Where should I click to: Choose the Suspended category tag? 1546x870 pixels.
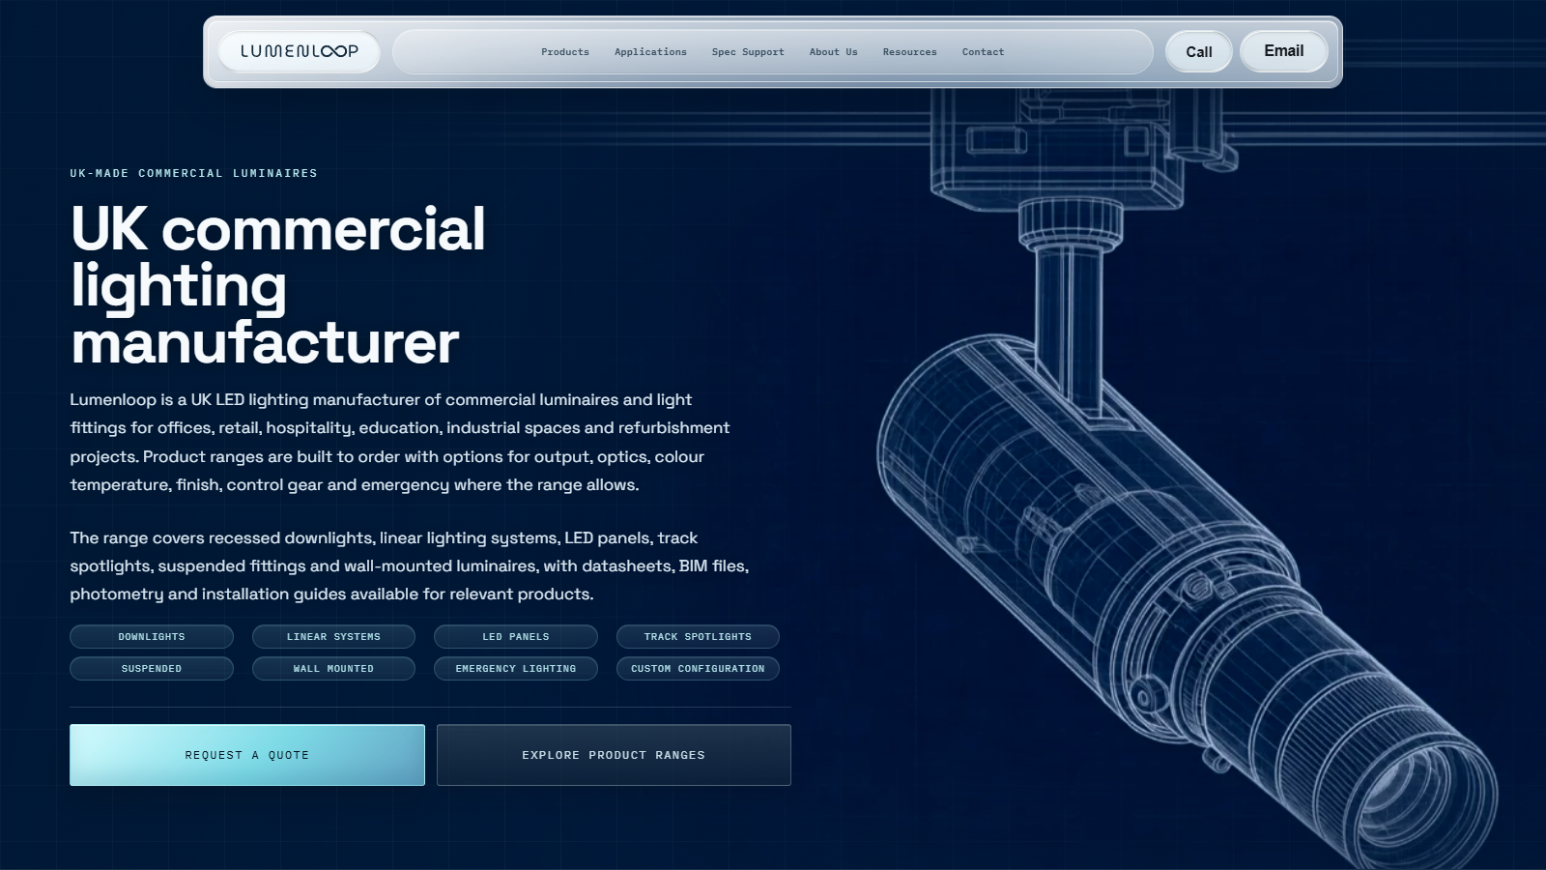tap(152, 669)
